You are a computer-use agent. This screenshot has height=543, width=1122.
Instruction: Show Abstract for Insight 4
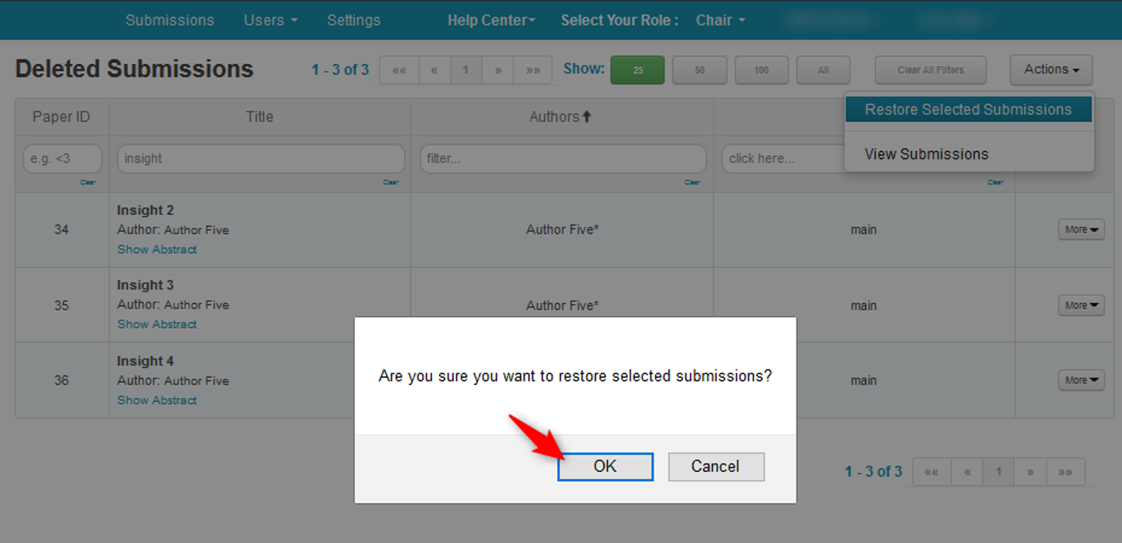point(157,400)
